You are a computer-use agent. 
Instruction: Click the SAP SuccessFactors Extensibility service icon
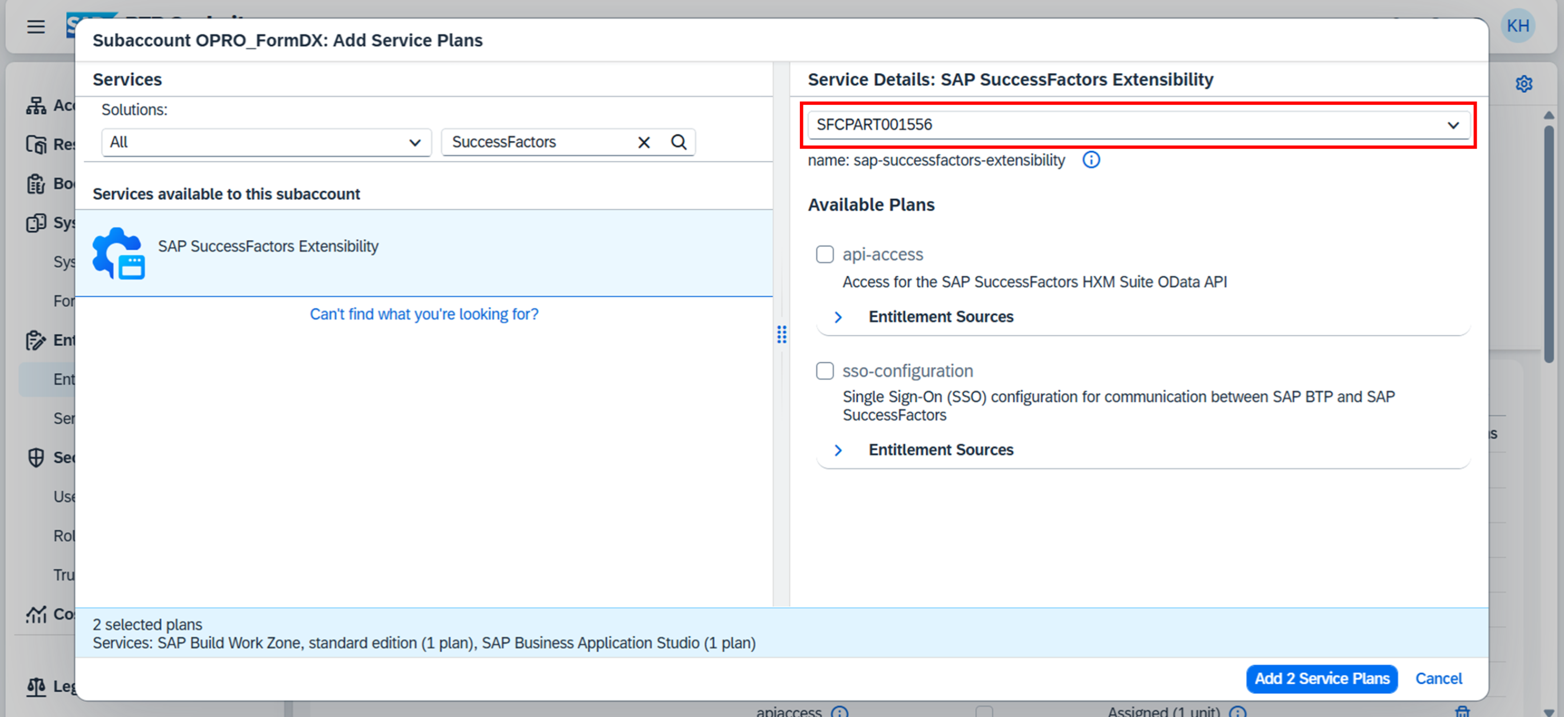tap(118, 253)
